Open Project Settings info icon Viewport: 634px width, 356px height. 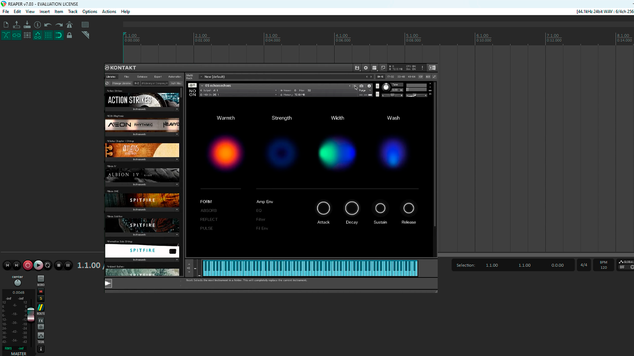(x=38, y=25)
